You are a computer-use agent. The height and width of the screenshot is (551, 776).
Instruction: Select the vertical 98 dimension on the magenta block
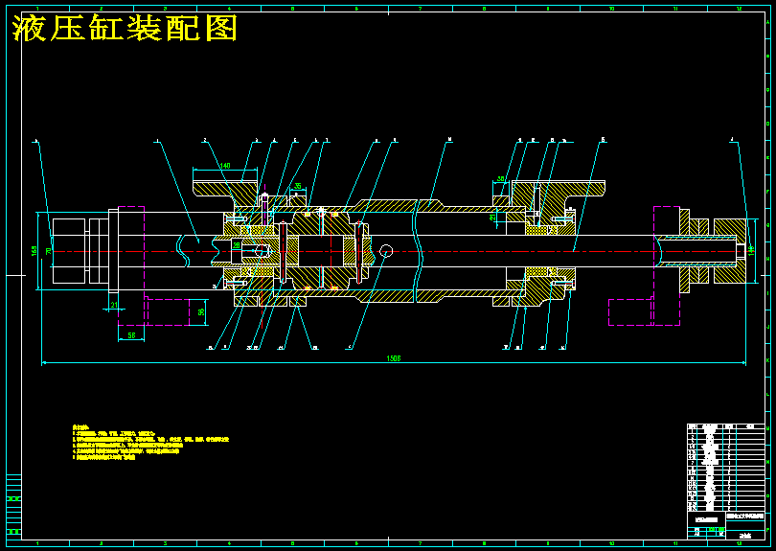point(201,311)
